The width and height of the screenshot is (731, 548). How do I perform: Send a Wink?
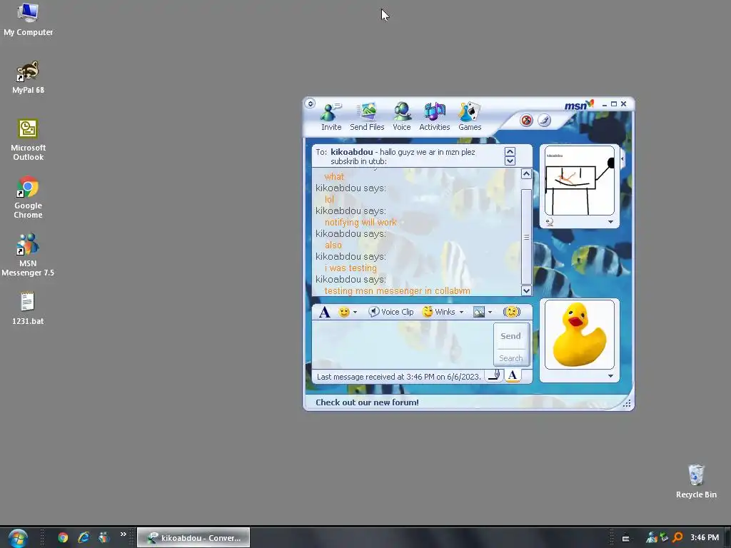[438, 312]
